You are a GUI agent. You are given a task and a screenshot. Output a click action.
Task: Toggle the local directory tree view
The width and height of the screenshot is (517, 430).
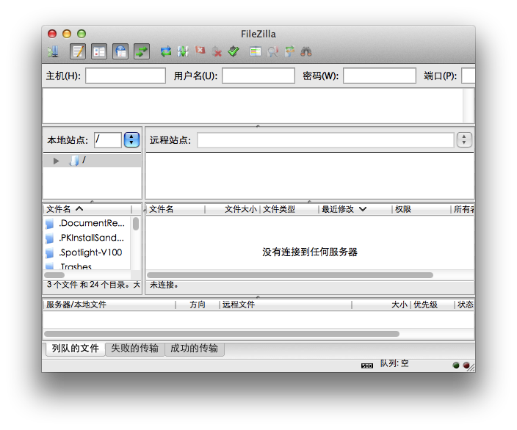(98, 51)
